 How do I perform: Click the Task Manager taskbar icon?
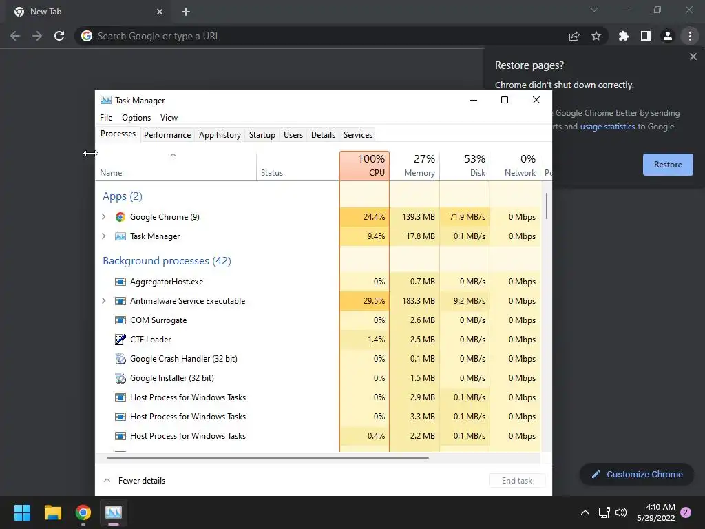tap(114, 512)
